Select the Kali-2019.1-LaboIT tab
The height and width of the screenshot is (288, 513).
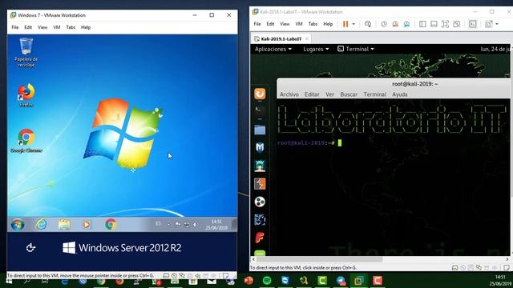click(x=281, y=39)
